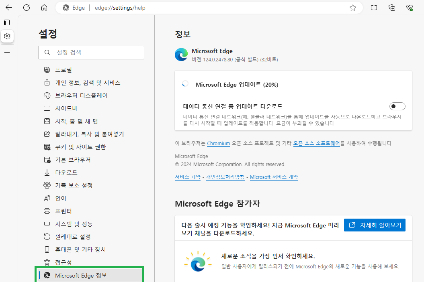Click the Edge Insider sun logo image
The width and height of the screenshot is (424, 282).
pos(198,261)
